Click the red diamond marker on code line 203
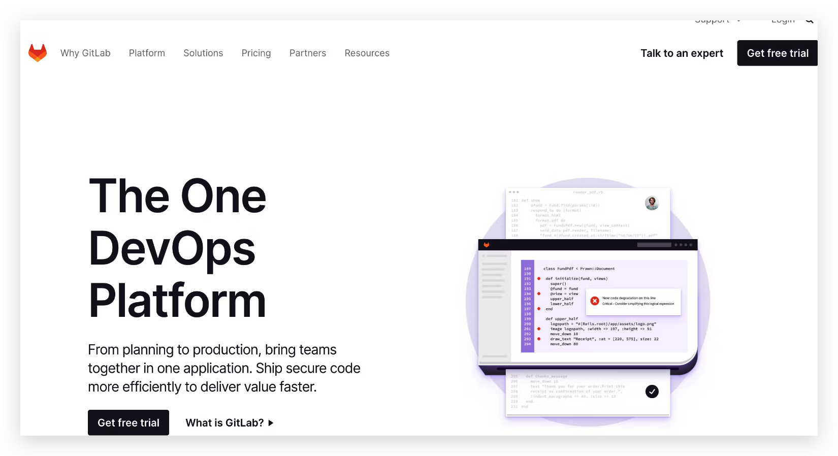Viewport: 838px width, 456px height. coord(539,339)
